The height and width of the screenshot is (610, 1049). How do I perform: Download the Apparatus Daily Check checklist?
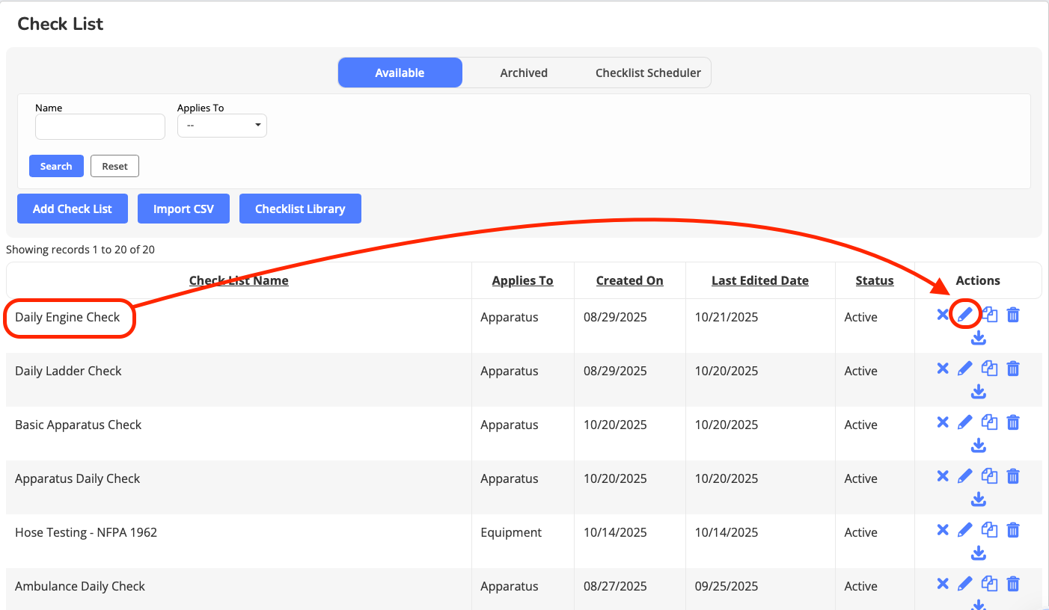point(978,499)
